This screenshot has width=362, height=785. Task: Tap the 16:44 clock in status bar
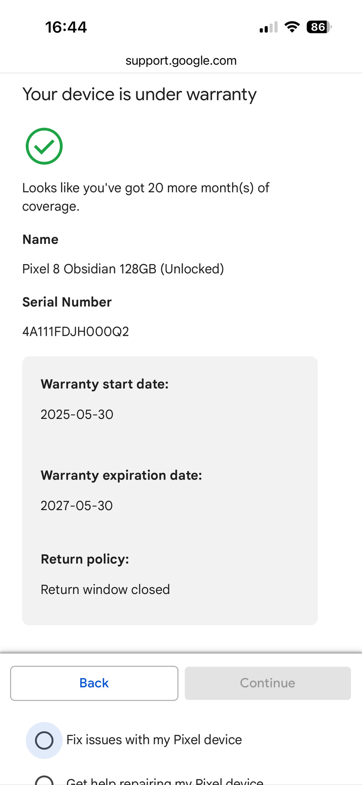66,28
